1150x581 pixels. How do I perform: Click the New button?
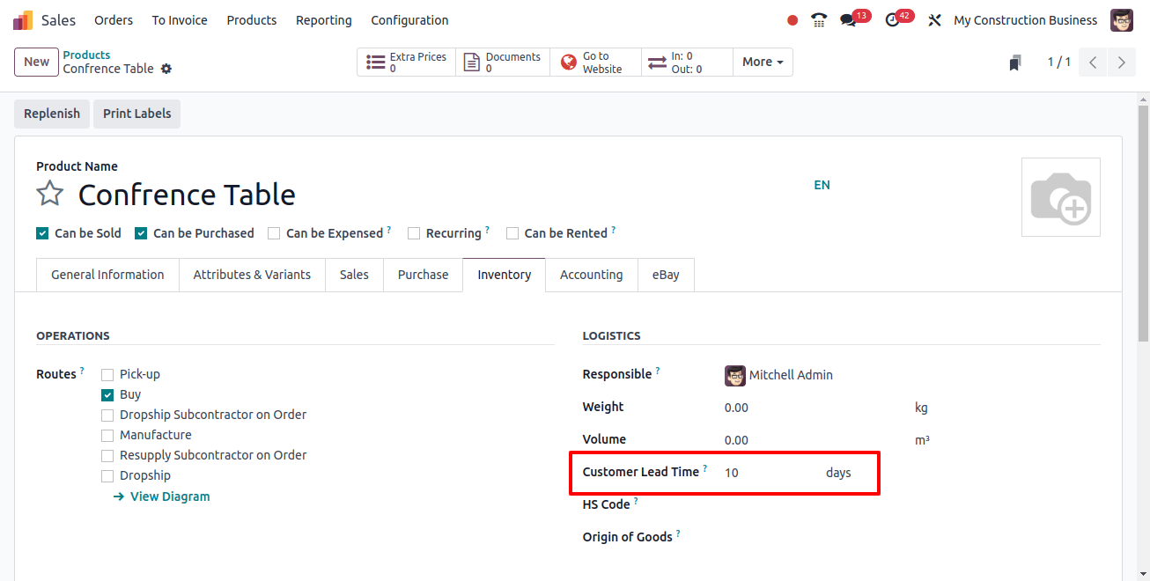pos(36,62)
